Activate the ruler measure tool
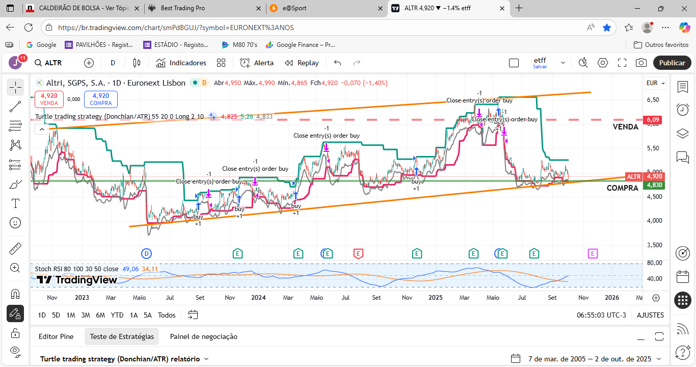The height and width of the screenshot is (367, 696). 15,248
